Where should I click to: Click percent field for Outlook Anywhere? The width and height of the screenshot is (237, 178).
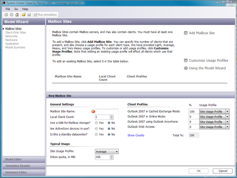point(194,122)
